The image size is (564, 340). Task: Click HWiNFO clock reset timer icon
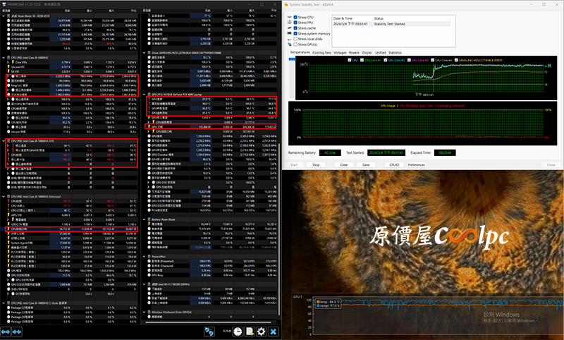(x=238, y=332)
